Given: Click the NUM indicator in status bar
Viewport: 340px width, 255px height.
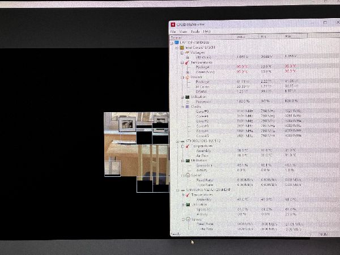Looking at the screenshot, I should click(x=323, y=234).
